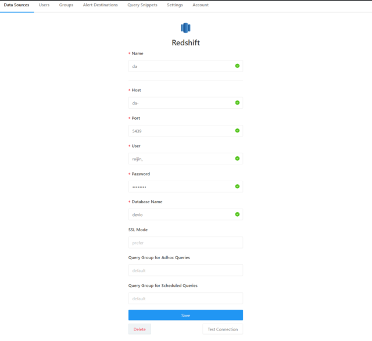Focus the Host input field
The width and height of the screenshot is (372, 341).
coord(185,103)
